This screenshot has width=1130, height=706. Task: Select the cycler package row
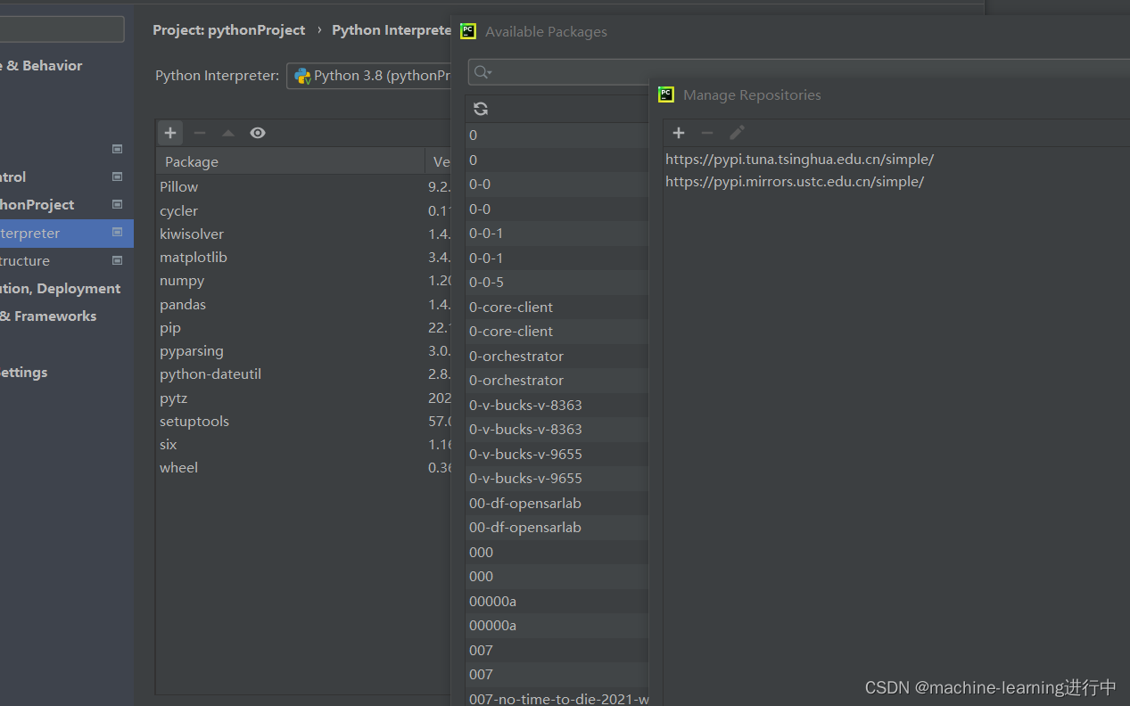coord(303,210)
